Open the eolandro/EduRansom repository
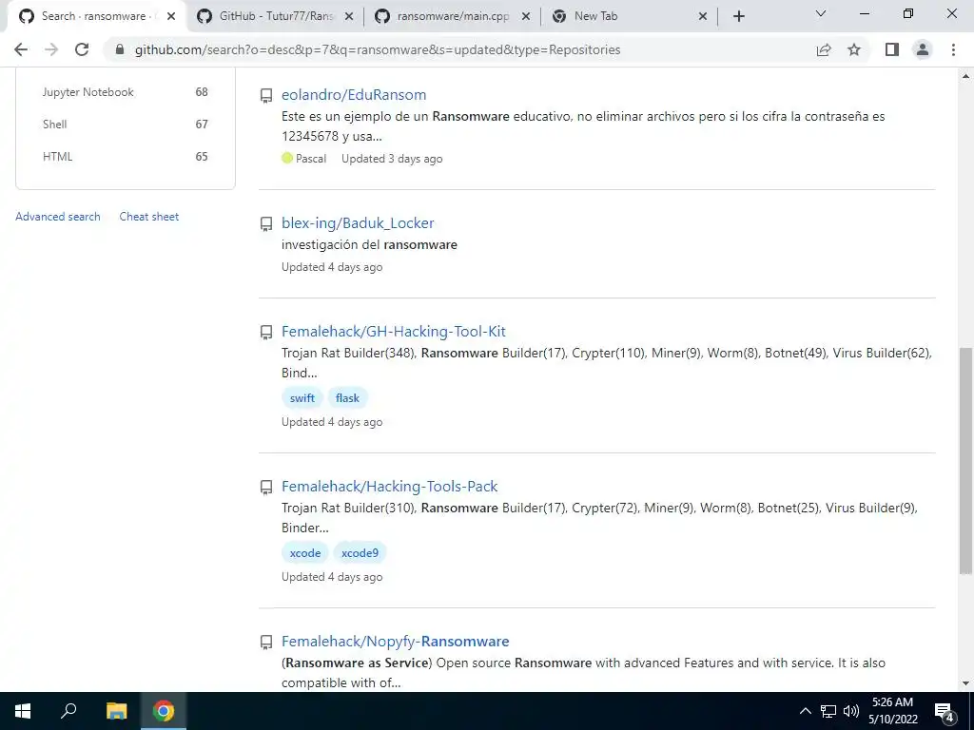 tap(354, 94)
